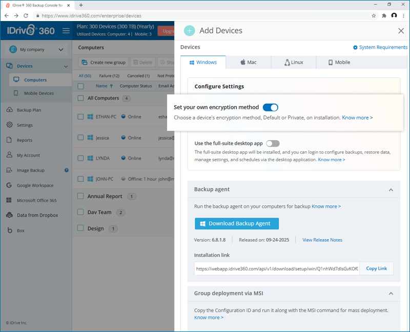Click the Image Backup help question icon
The height and width of the screenshot is (332, 410).
67,170
